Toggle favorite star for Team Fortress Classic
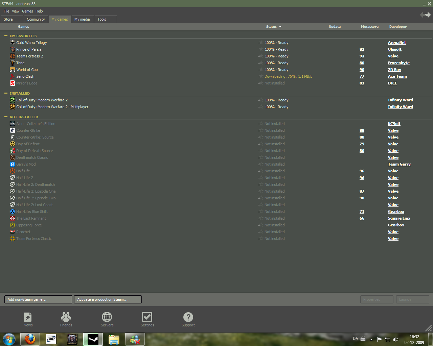 261,239
